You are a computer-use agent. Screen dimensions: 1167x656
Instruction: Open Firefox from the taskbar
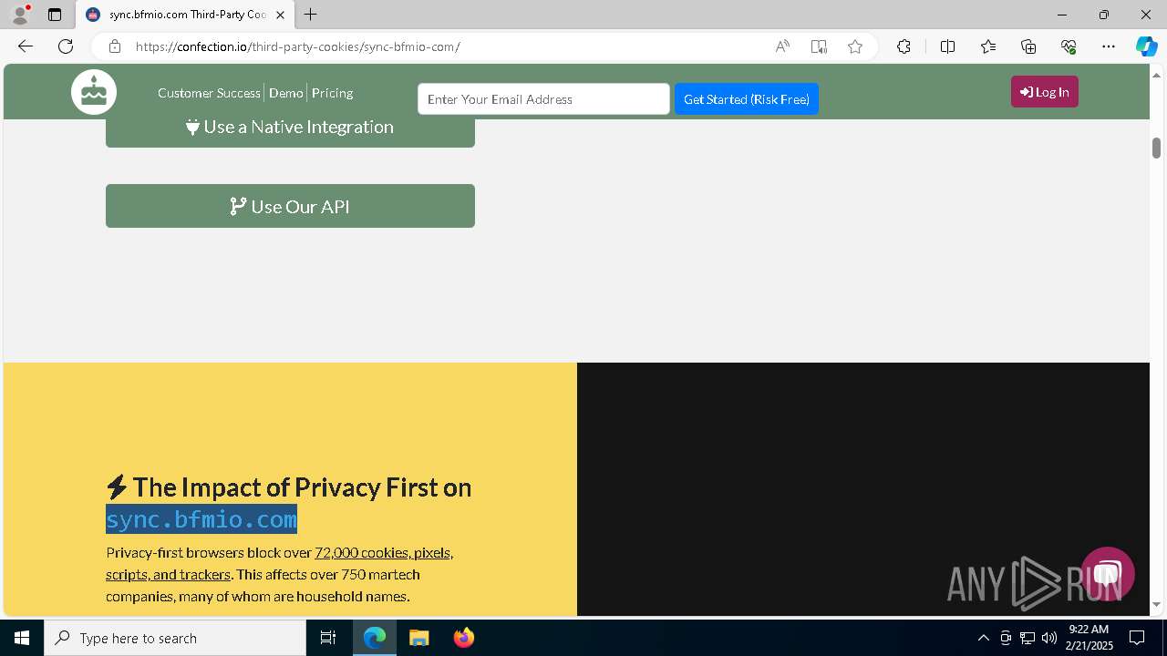(463, 638)
